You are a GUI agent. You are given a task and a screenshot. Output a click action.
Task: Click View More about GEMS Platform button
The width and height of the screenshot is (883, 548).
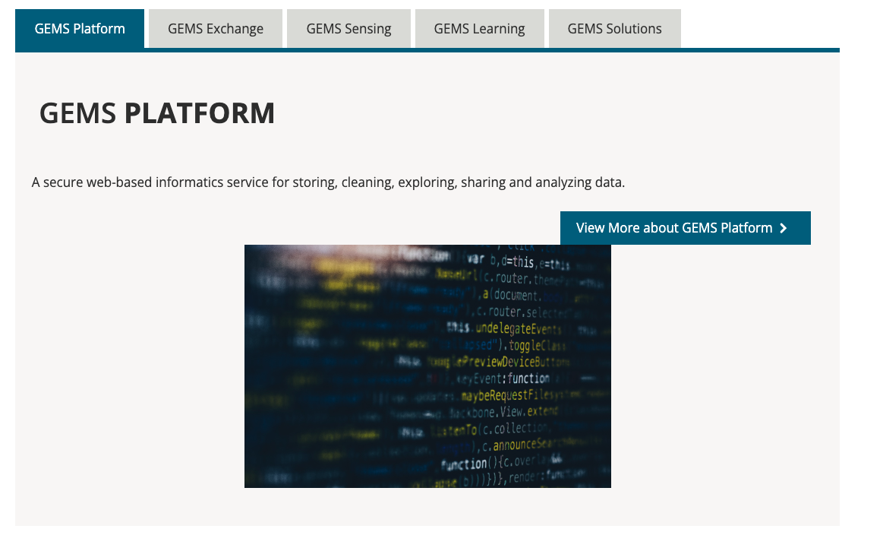pyautogui.click(x=674, y=228)
